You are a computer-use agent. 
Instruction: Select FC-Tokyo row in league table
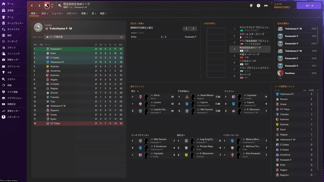78,123
